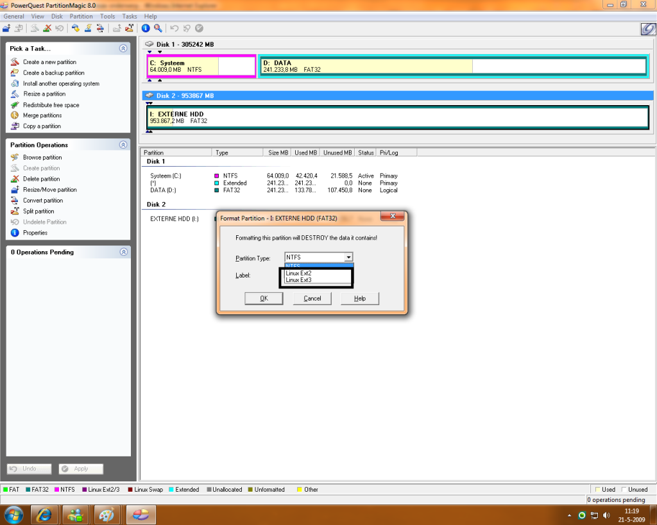Click the Disk 1 drive icon
Screen dimensions: 657x525
(x=149, y=44)
